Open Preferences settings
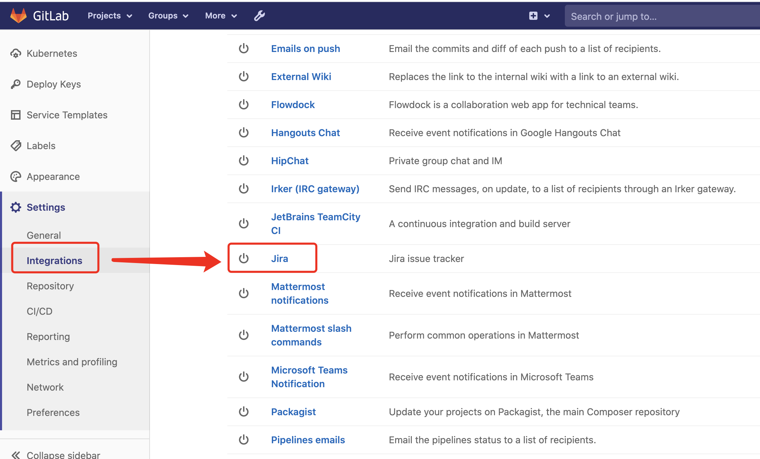 (53, 412)
